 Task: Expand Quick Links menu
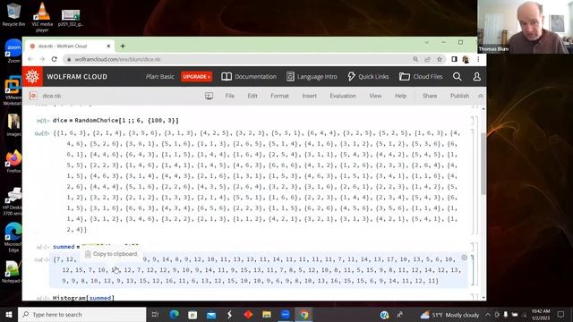pyautogui.click(x=368, y=77)
